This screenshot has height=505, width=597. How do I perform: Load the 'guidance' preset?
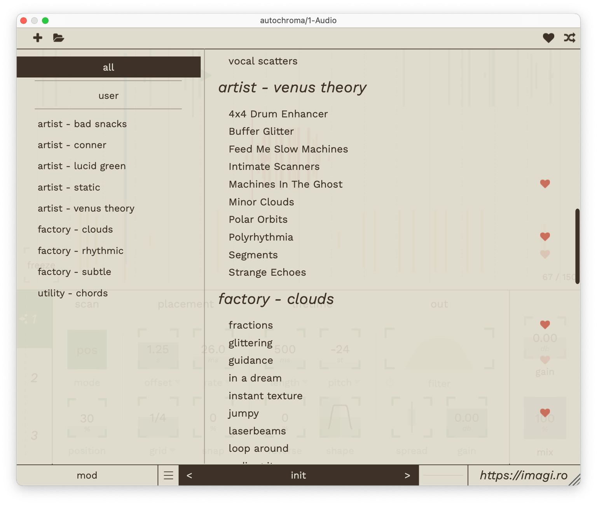tap(251, 360)
